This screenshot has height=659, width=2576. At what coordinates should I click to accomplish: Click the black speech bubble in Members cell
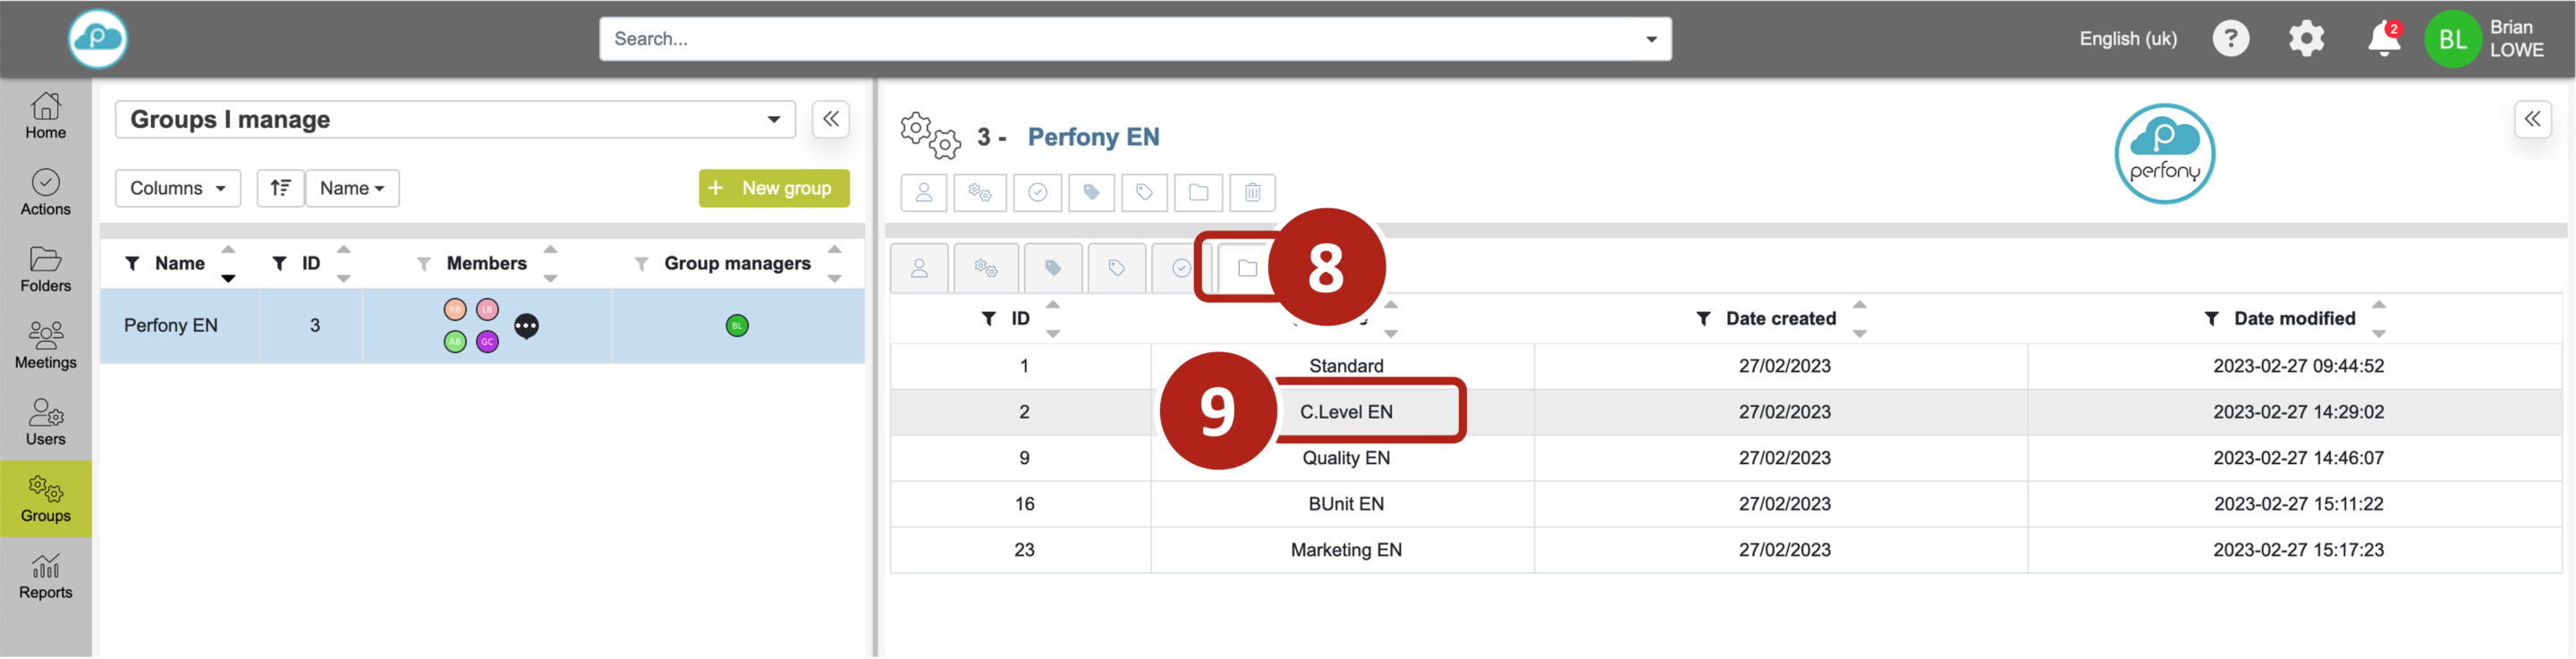526,326
